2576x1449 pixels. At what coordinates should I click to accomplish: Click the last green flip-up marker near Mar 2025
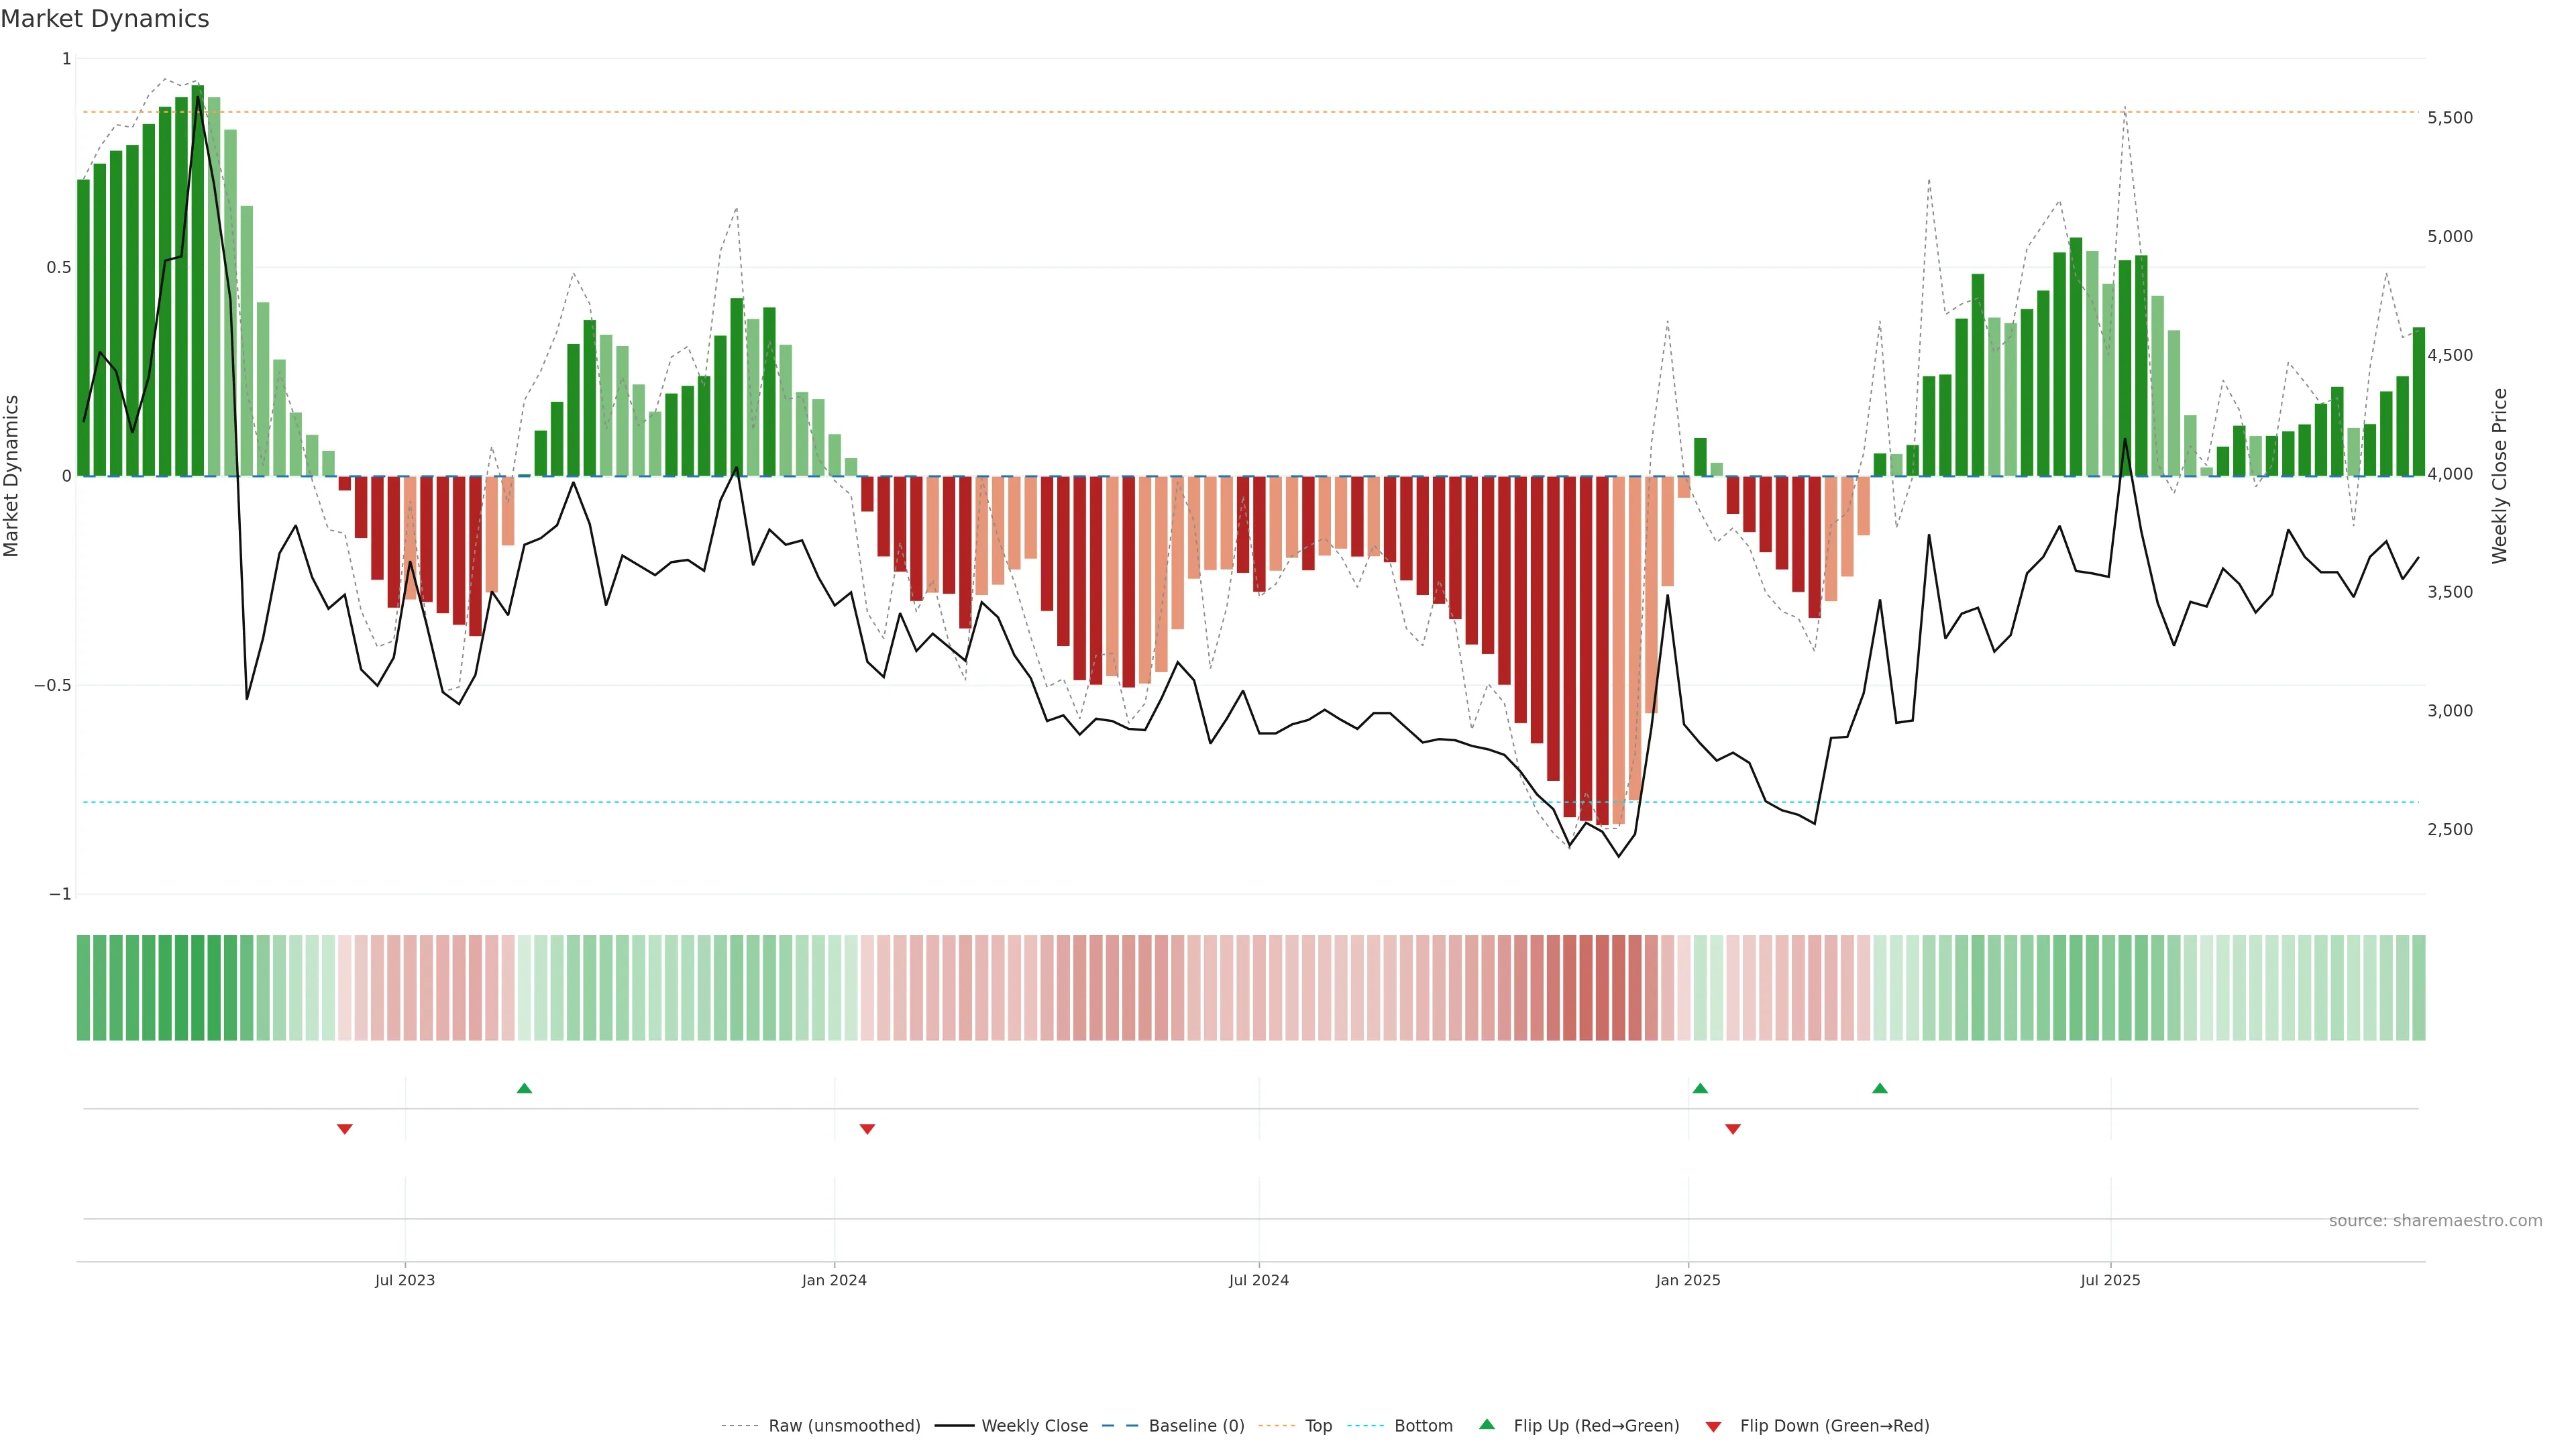click(1880, 1088)
